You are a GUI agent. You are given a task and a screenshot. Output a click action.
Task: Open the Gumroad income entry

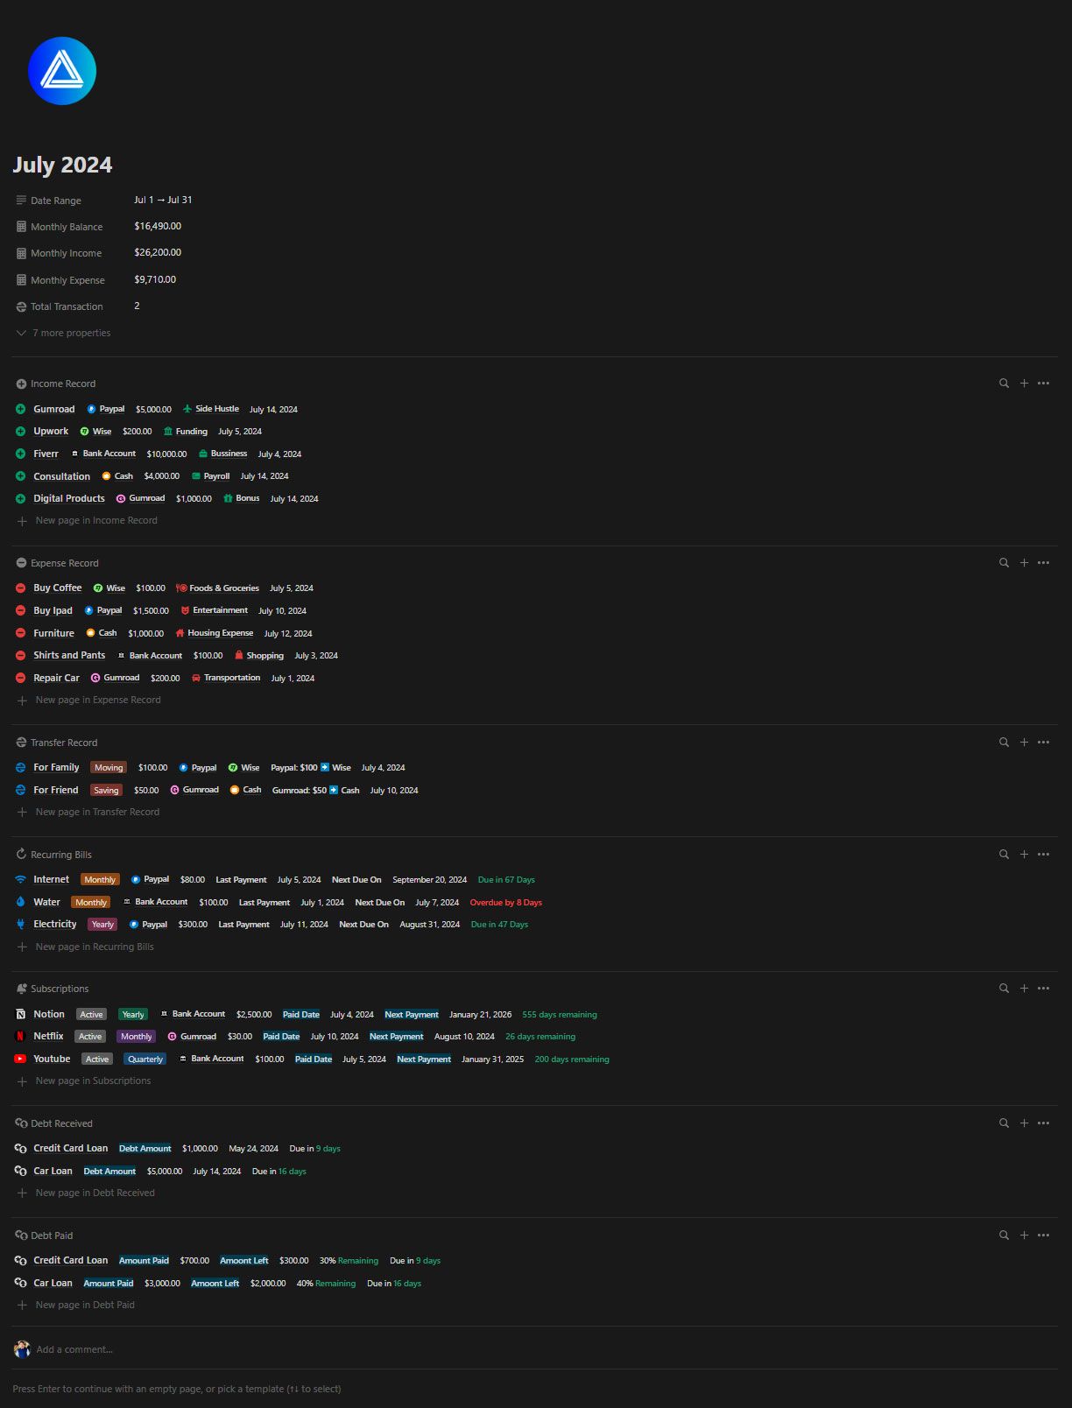54,409
